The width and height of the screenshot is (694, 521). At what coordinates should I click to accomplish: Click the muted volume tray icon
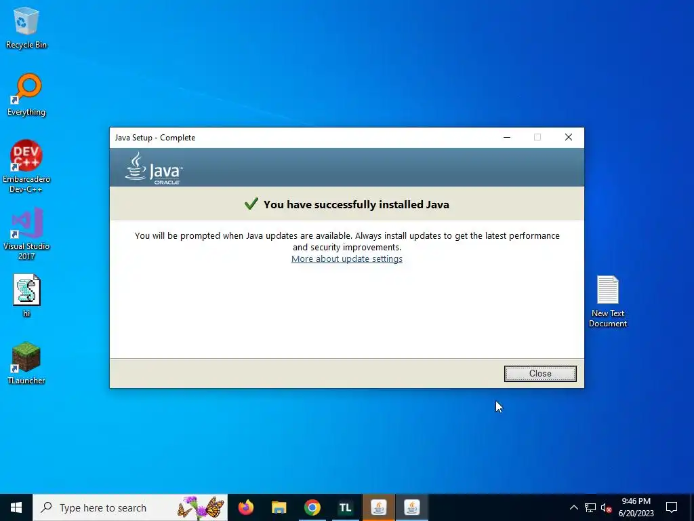(x=606, y=507)
